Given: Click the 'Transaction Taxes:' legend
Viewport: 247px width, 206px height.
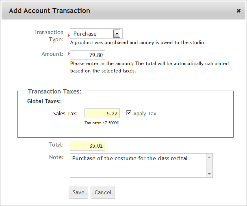Looking at the screenshot, I should pos(55,91).
